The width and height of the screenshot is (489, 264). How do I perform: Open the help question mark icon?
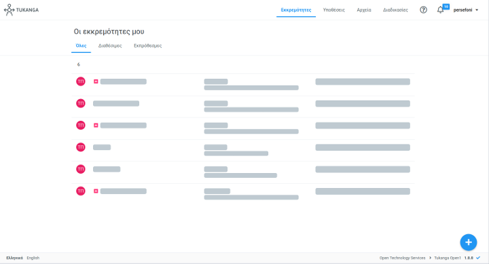pyautogui.click(x=423, y=10)
